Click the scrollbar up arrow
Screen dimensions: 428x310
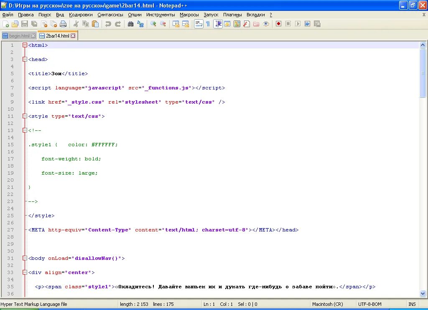(x=423, y=45)
